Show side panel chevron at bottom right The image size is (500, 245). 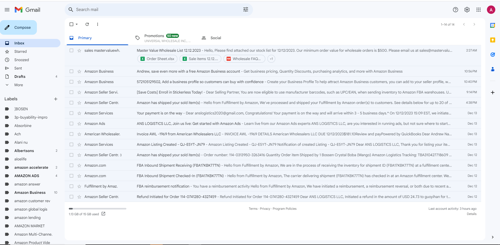(x=493, y=237)
